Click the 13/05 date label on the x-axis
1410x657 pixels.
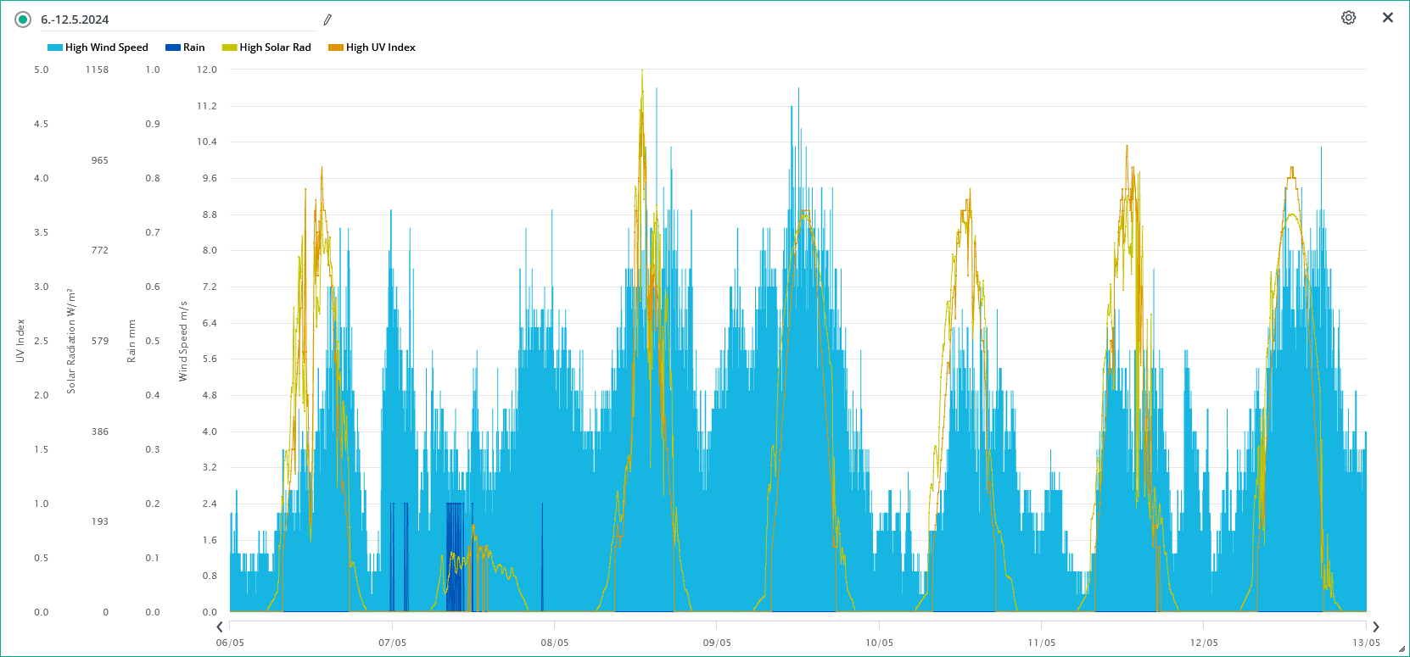[x=1366, y=643]
